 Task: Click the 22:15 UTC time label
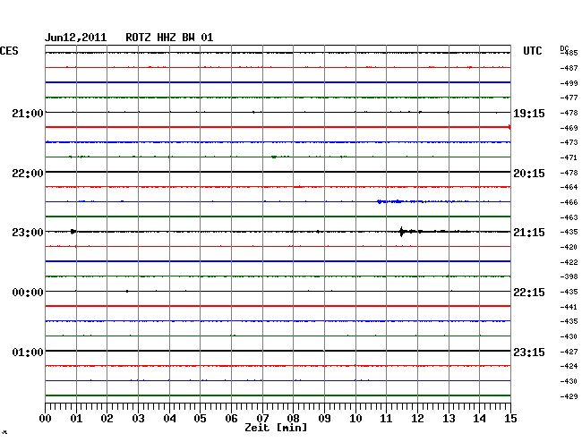(529, 293)
